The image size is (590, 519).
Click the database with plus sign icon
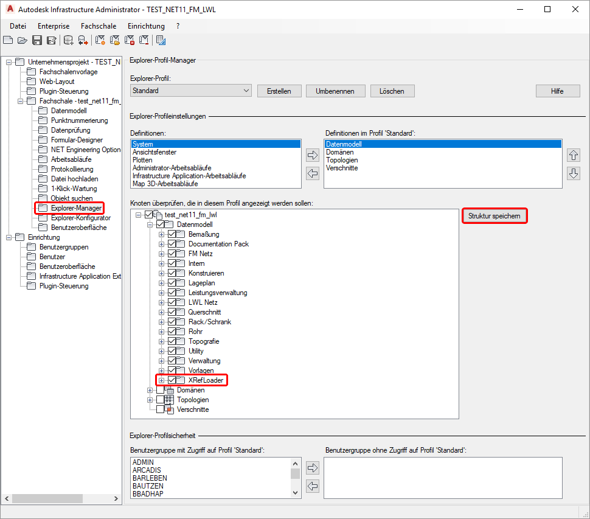(69, 40)
